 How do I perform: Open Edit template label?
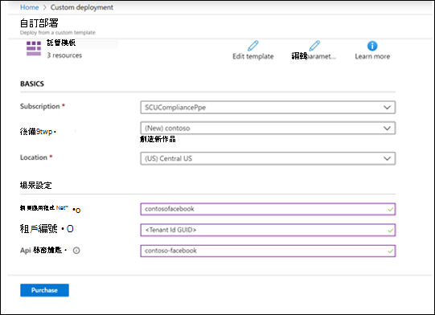coord(253,56)
